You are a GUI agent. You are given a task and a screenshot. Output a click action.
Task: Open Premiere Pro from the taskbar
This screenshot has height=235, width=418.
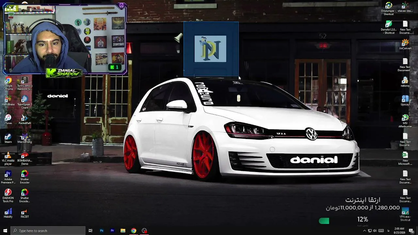[x=112, y=231]
